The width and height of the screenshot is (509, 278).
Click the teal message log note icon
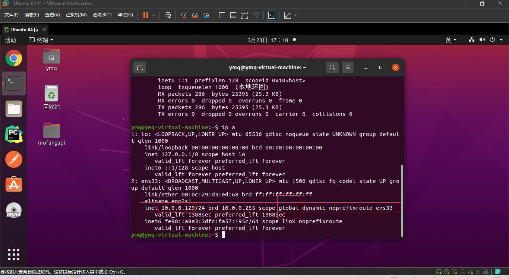497,272
